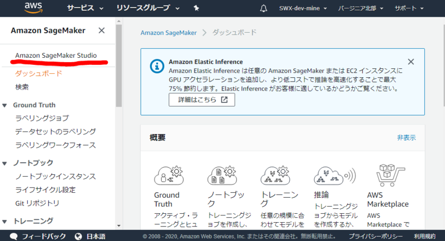
Task: Click the globe language icon
Action: 78,236
